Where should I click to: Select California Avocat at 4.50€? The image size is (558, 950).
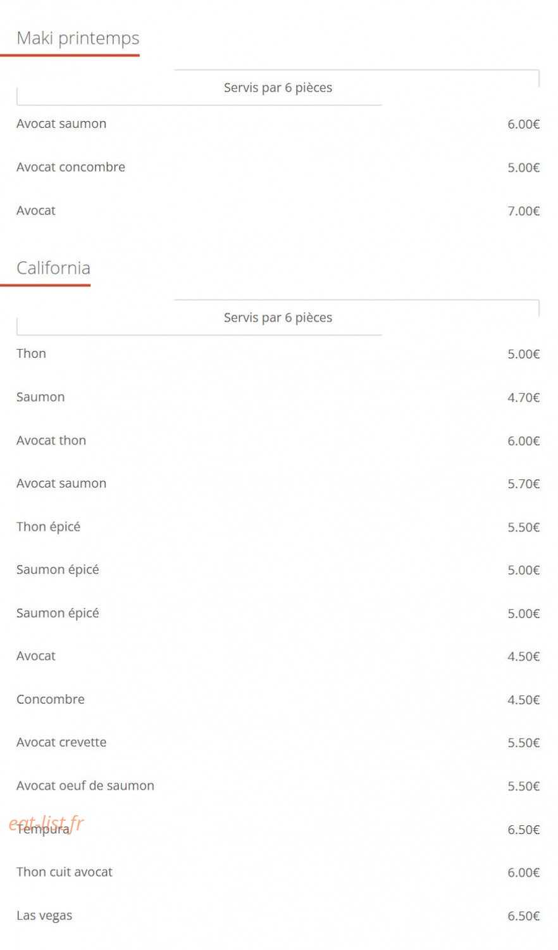(x=36, y=656)
